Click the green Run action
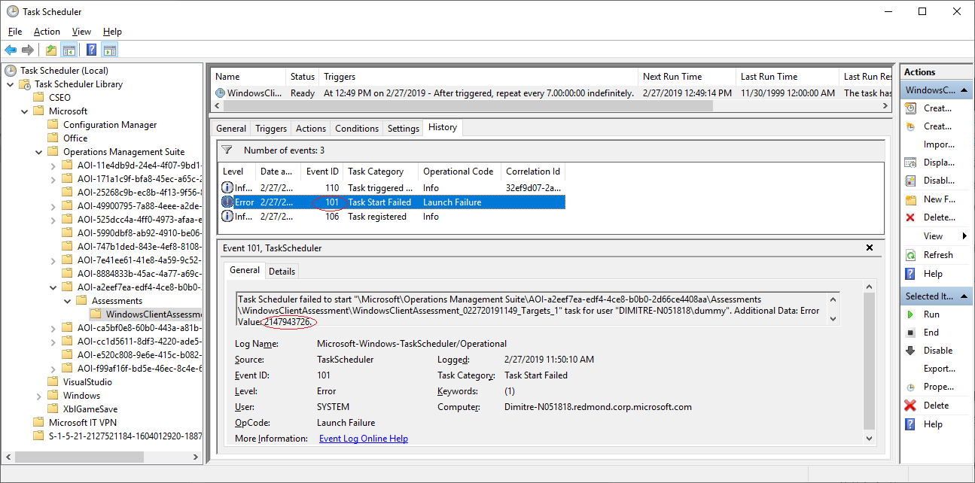This screenshot has height=483, width=975. pos(931,314)
